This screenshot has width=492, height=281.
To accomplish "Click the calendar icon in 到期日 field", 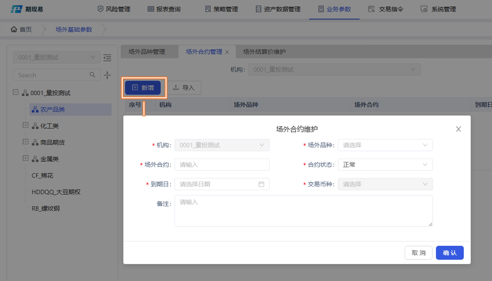I will (261, 184).
